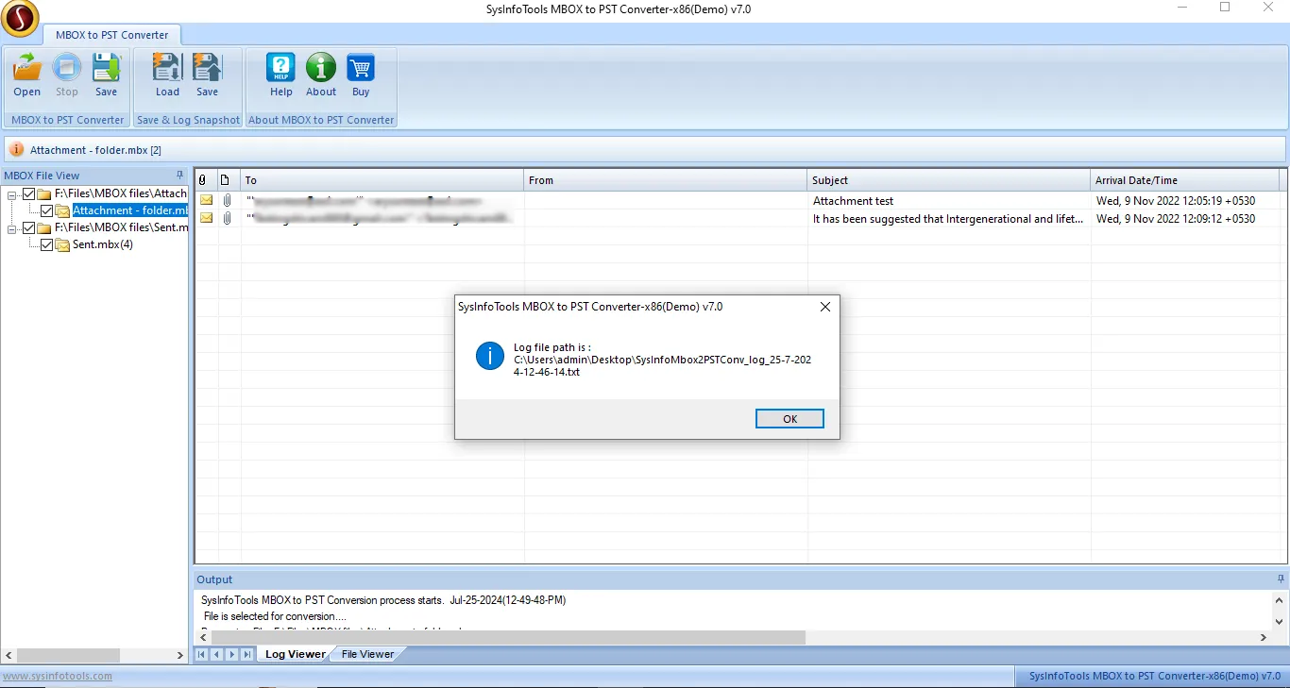Uncheck the F:\Files\MBOX files\Sent.m checkbox
The width and height of the screenshot is (1290, 688).
point(28,227)
